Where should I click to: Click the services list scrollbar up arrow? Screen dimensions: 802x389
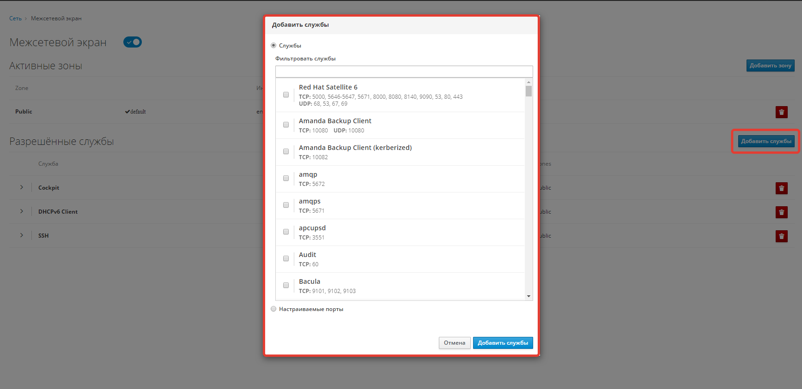(x=529, y=82)
